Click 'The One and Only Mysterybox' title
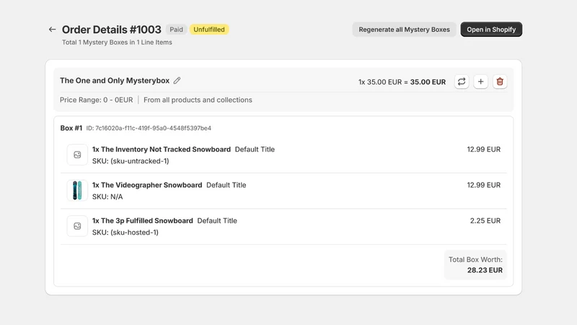The image size is (577, 325). (x=115, y=81)
